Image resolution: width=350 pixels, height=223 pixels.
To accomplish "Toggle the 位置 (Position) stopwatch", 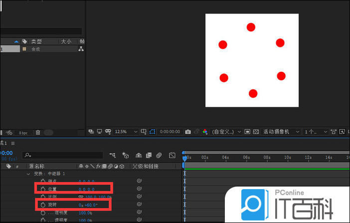I will tap(43, 189).
